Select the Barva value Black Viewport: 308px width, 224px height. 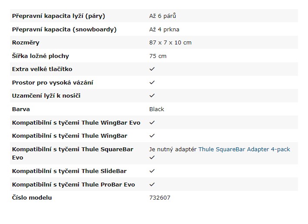pyautogui.click(x=156, y=109)
